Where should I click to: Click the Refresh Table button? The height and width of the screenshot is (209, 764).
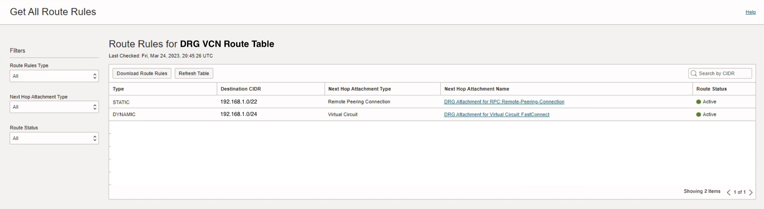(193, 73)
